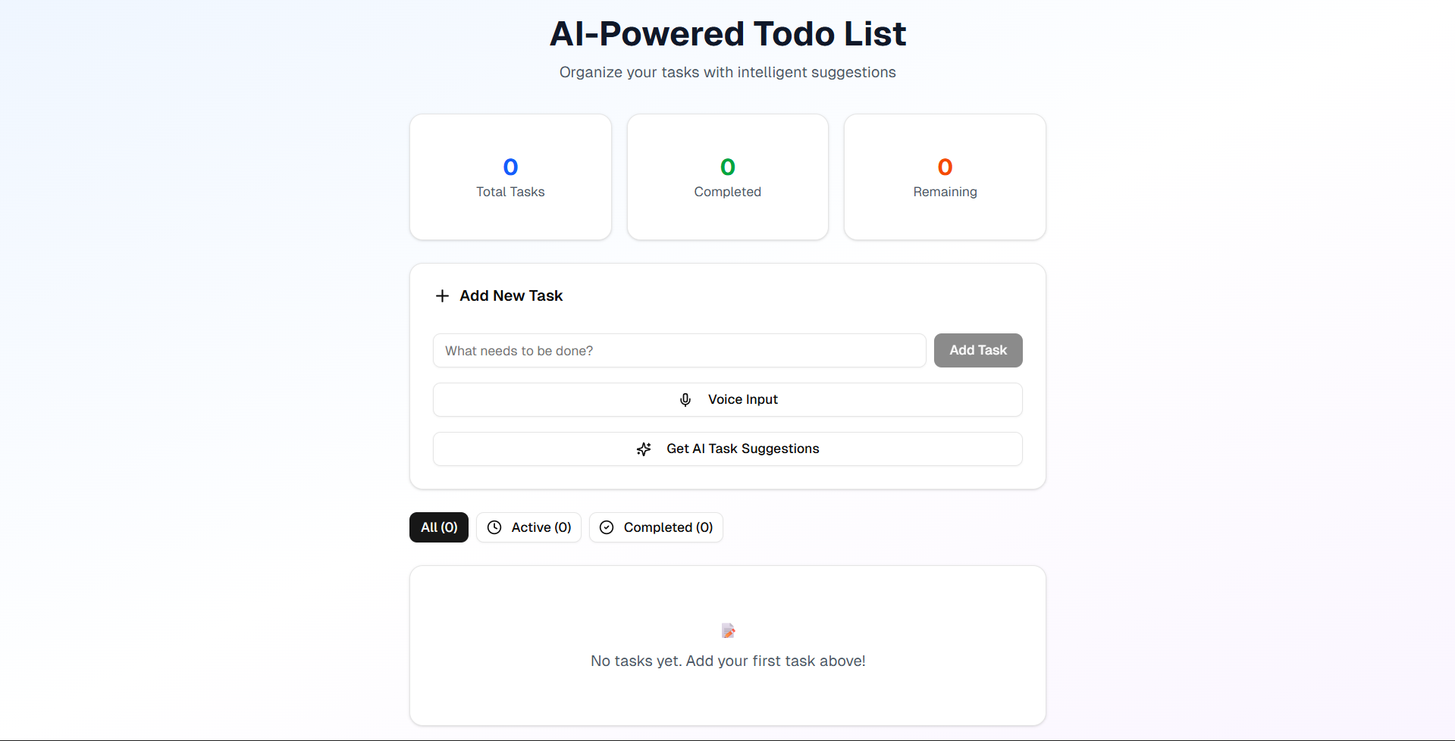Click the AI-Powered Todo List heading
1455x741 pixels.
pyautogui.click(x=727, y=33)
